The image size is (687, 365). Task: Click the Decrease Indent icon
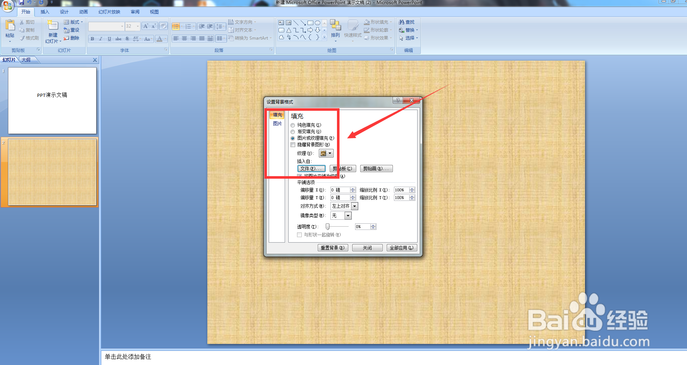(202, 27)
